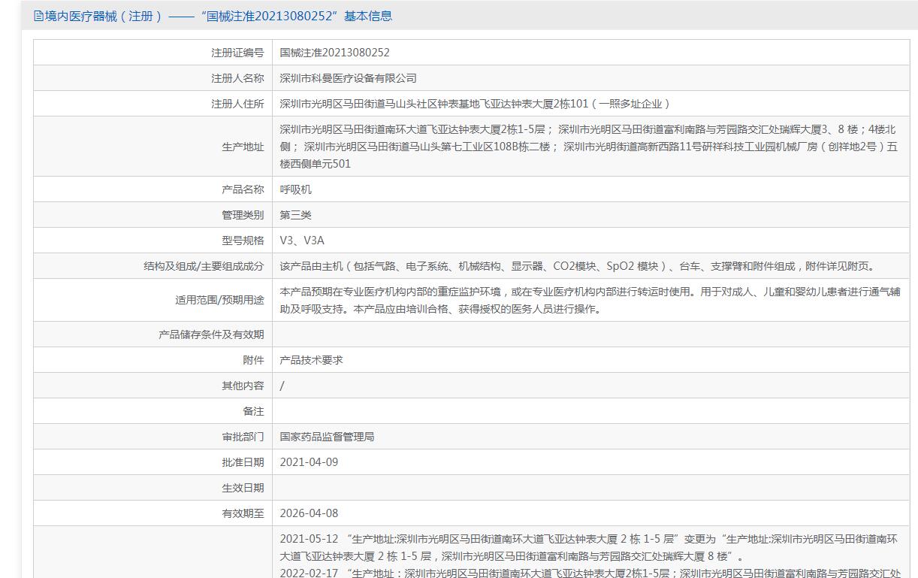The height and width of the screenshot is (578, 918).
Task: Select the 第三类 management category value
Action: pyautogui.click(x=295, y=215)
